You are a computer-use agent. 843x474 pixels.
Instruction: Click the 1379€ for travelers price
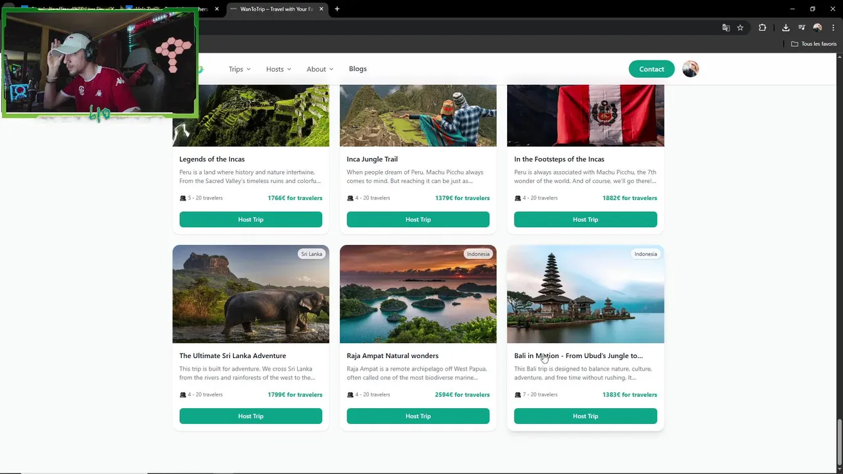462,198
